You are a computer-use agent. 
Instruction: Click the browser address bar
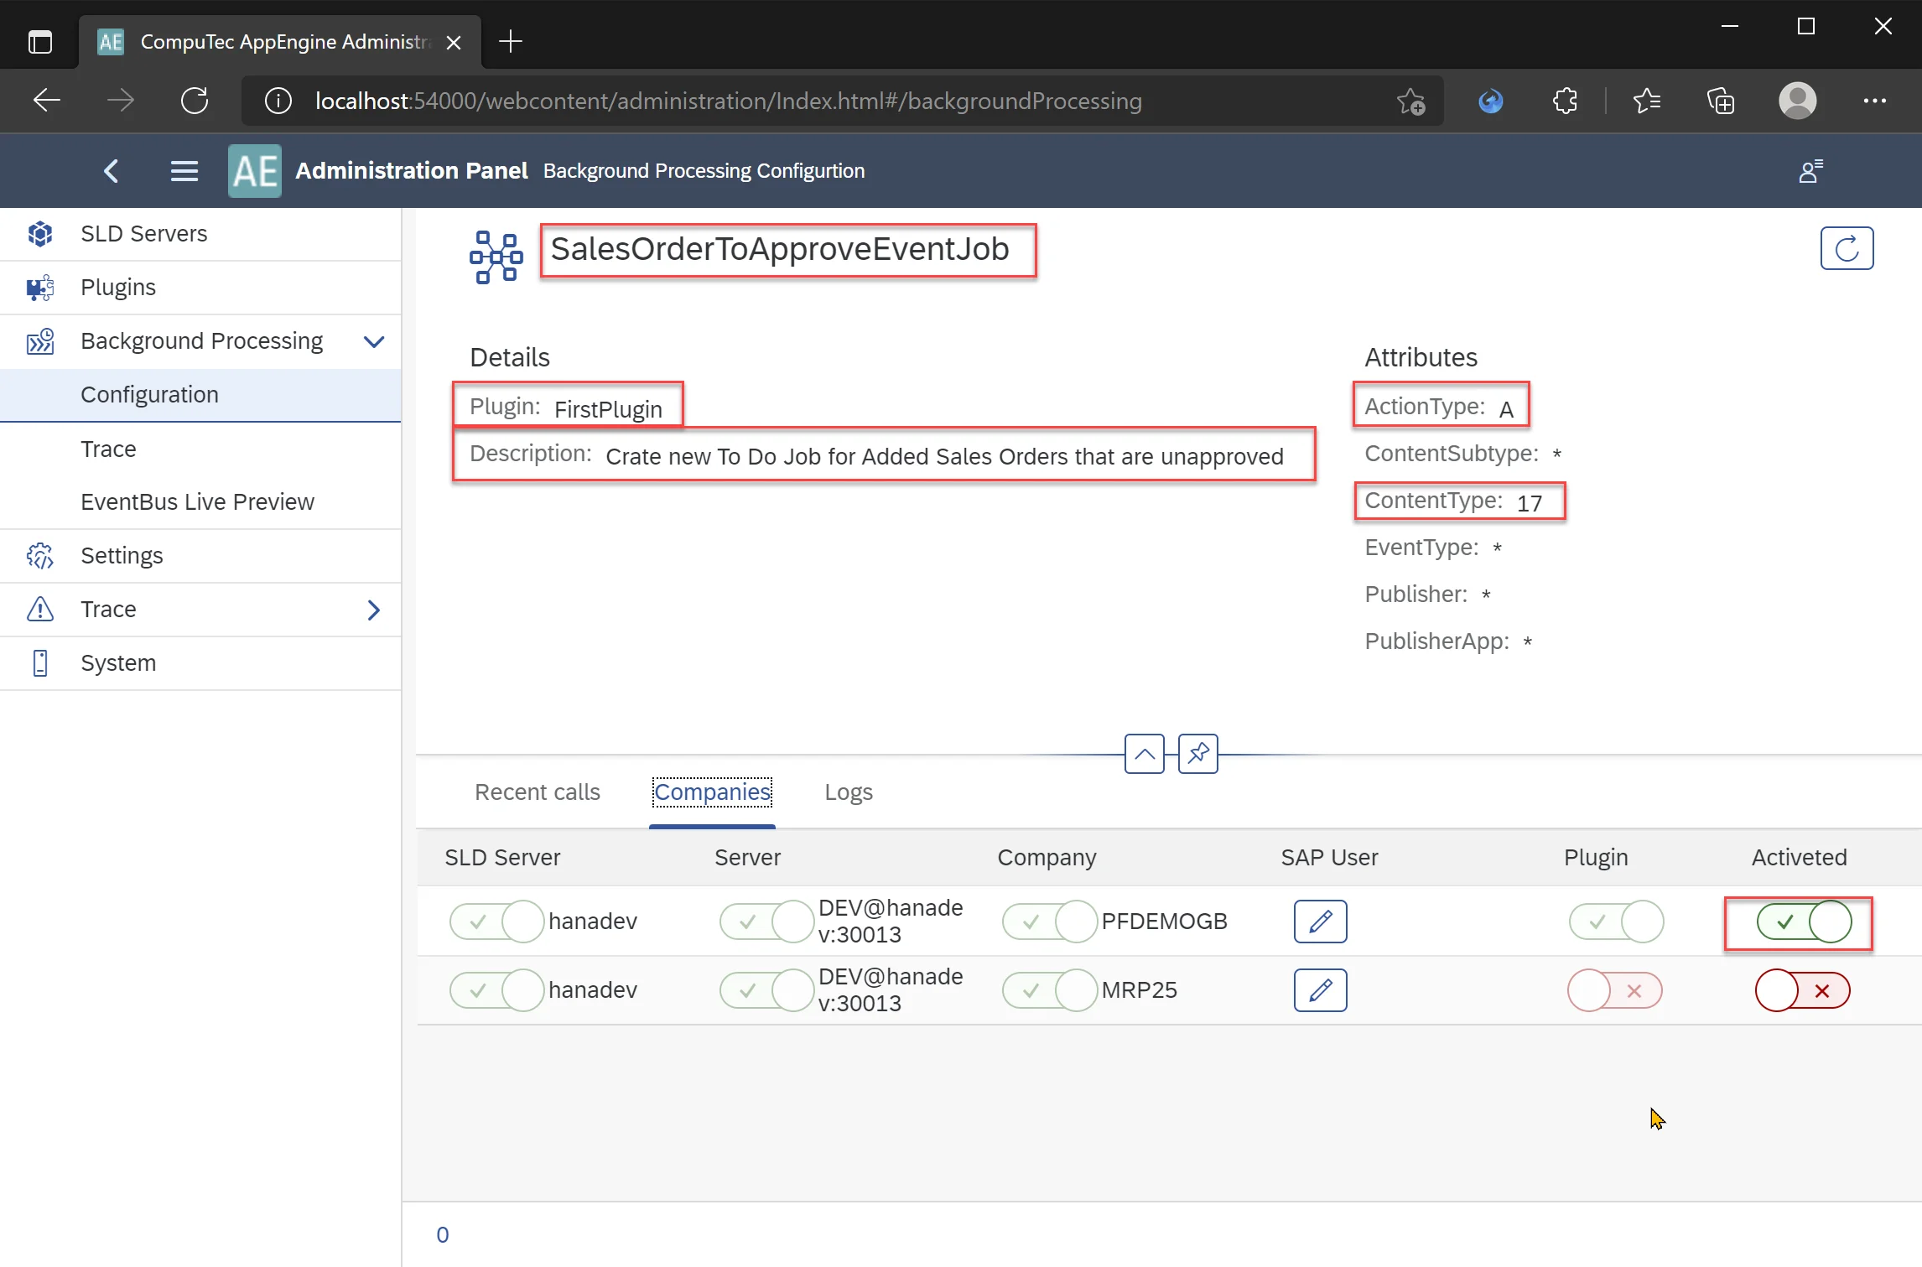pyautogui.click(x=728, y=101)
